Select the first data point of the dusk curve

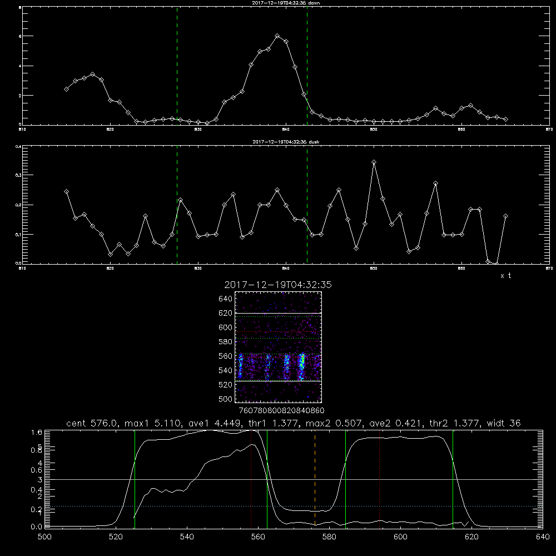66,191
